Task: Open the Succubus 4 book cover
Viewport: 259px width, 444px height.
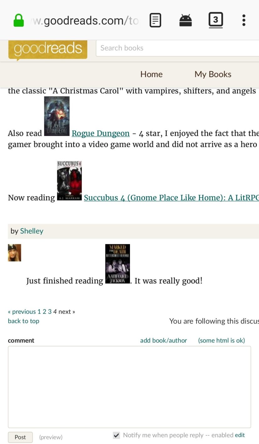Action: pyautogui.click(x=69, y=181)
